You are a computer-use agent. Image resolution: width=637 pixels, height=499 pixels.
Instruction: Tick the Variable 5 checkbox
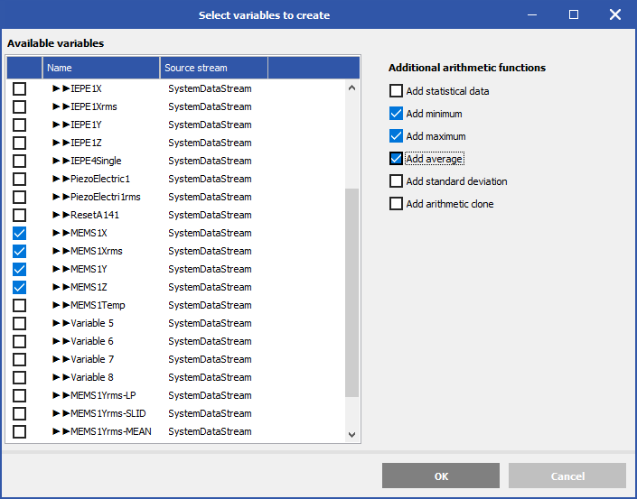click(19, 323)
